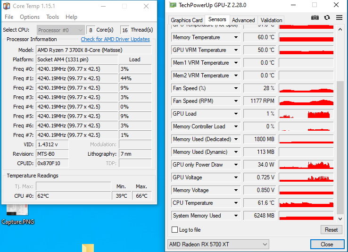Click the Core Temp title bar icon

7,6
